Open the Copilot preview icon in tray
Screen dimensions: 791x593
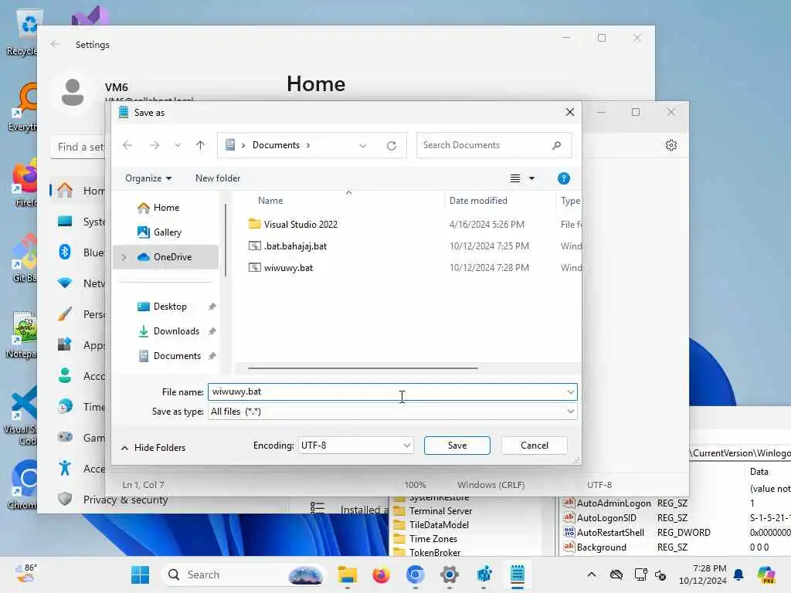766,574
